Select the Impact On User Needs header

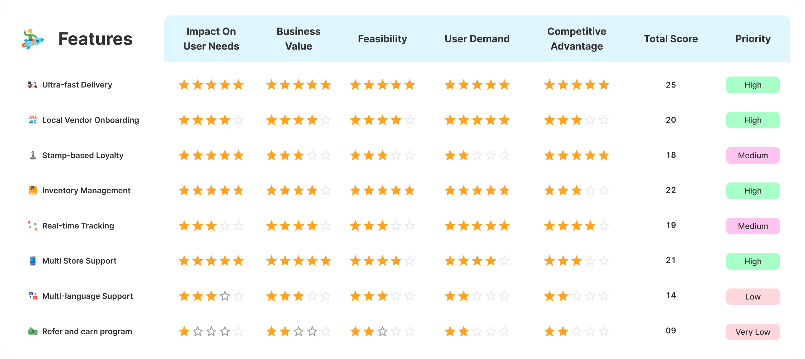[211, 39]
